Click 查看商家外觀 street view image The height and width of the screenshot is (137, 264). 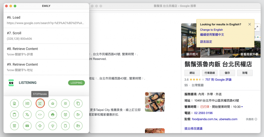(249, 54)
